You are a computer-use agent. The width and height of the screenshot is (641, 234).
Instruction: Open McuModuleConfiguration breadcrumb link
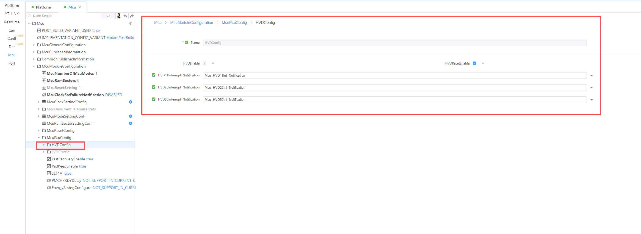tap(192, 23)
